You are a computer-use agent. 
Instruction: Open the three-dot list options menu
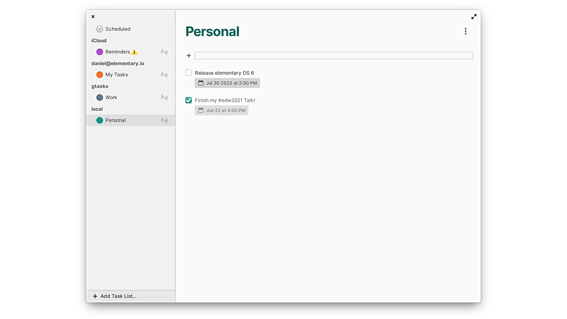coord(465,31)
